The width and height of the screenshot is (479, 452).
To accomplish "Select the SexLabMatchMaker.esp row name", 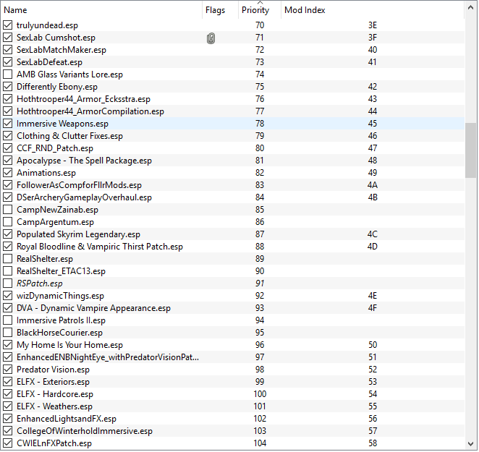I will point(62,50).
